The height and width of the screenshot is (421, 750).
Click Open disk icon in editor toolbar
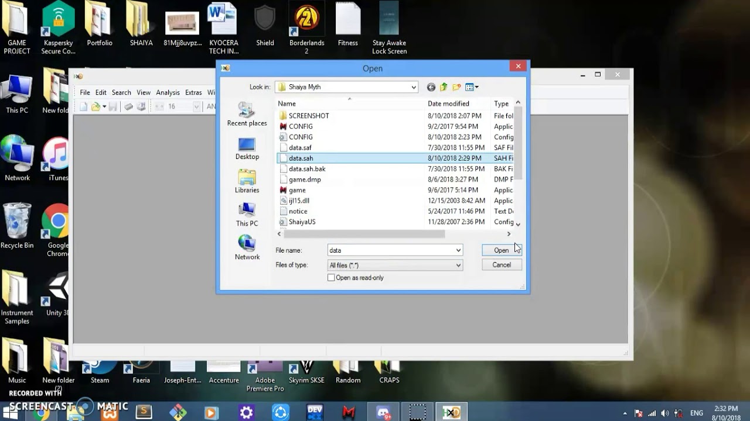point(141,106)
